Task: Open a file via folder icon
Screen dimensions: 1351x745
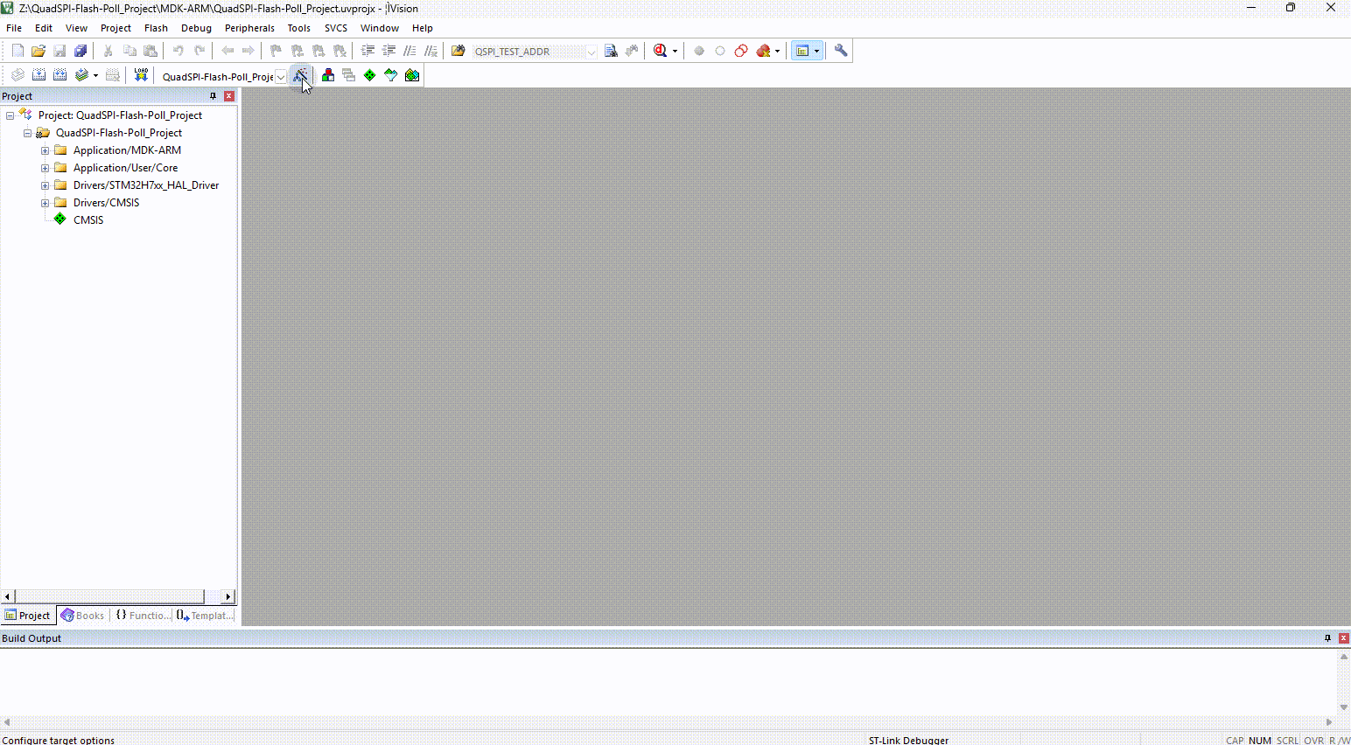Action: coord(38,51)
